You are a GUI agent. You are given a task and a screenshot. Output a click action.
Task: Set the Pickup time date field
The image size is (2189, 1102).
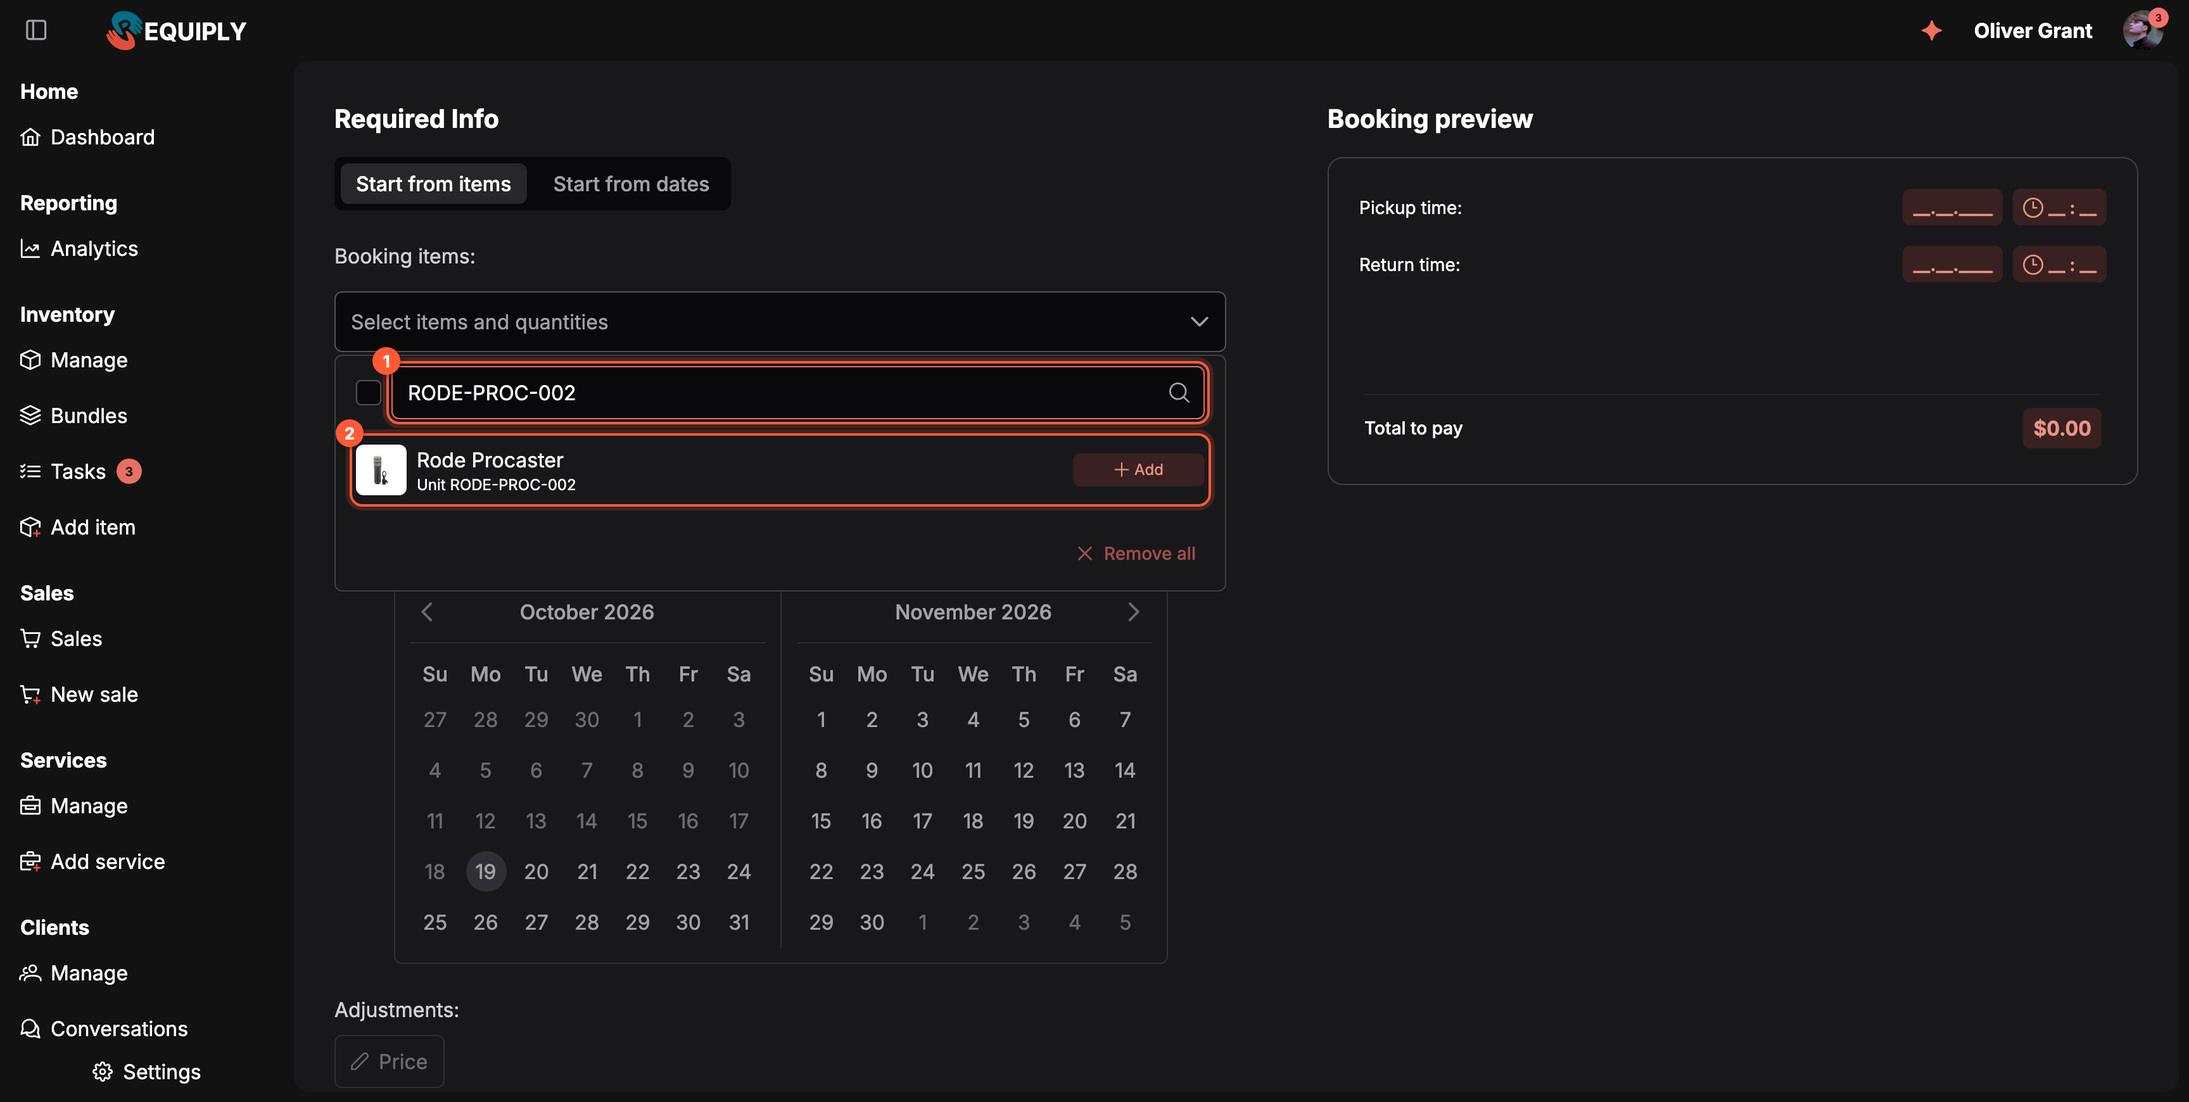(1952, 207)
